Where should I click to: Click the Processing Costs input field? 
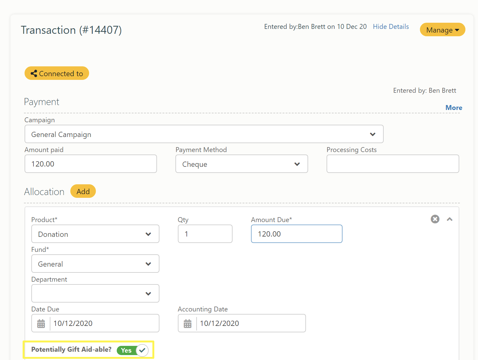click(393, 164)
